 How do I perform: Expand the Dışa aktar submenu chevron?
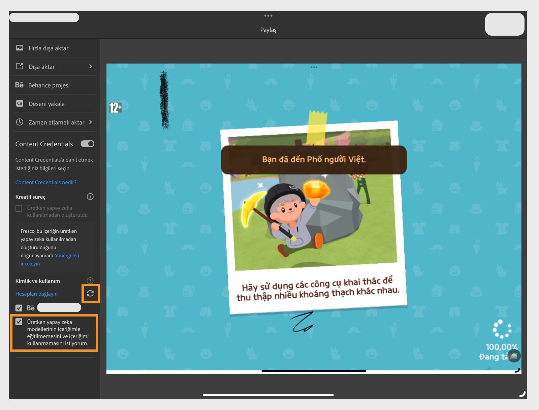[90, 66]
